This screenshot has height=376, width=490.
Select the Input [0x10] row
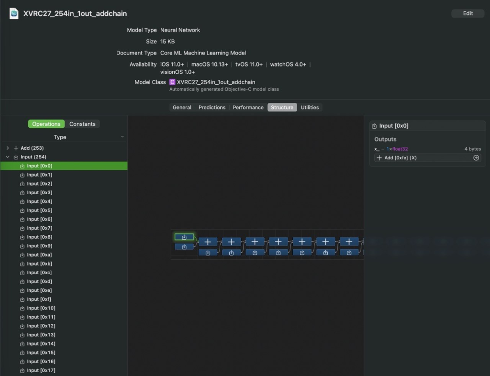click(64, 308)
